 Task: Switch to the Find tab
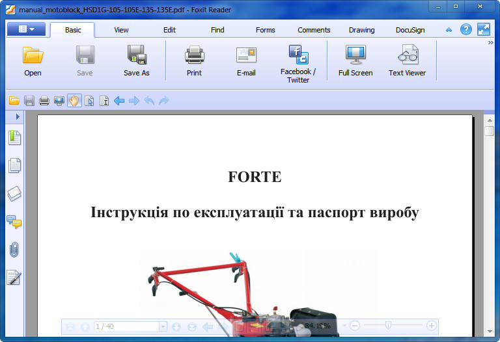(217, 30)
